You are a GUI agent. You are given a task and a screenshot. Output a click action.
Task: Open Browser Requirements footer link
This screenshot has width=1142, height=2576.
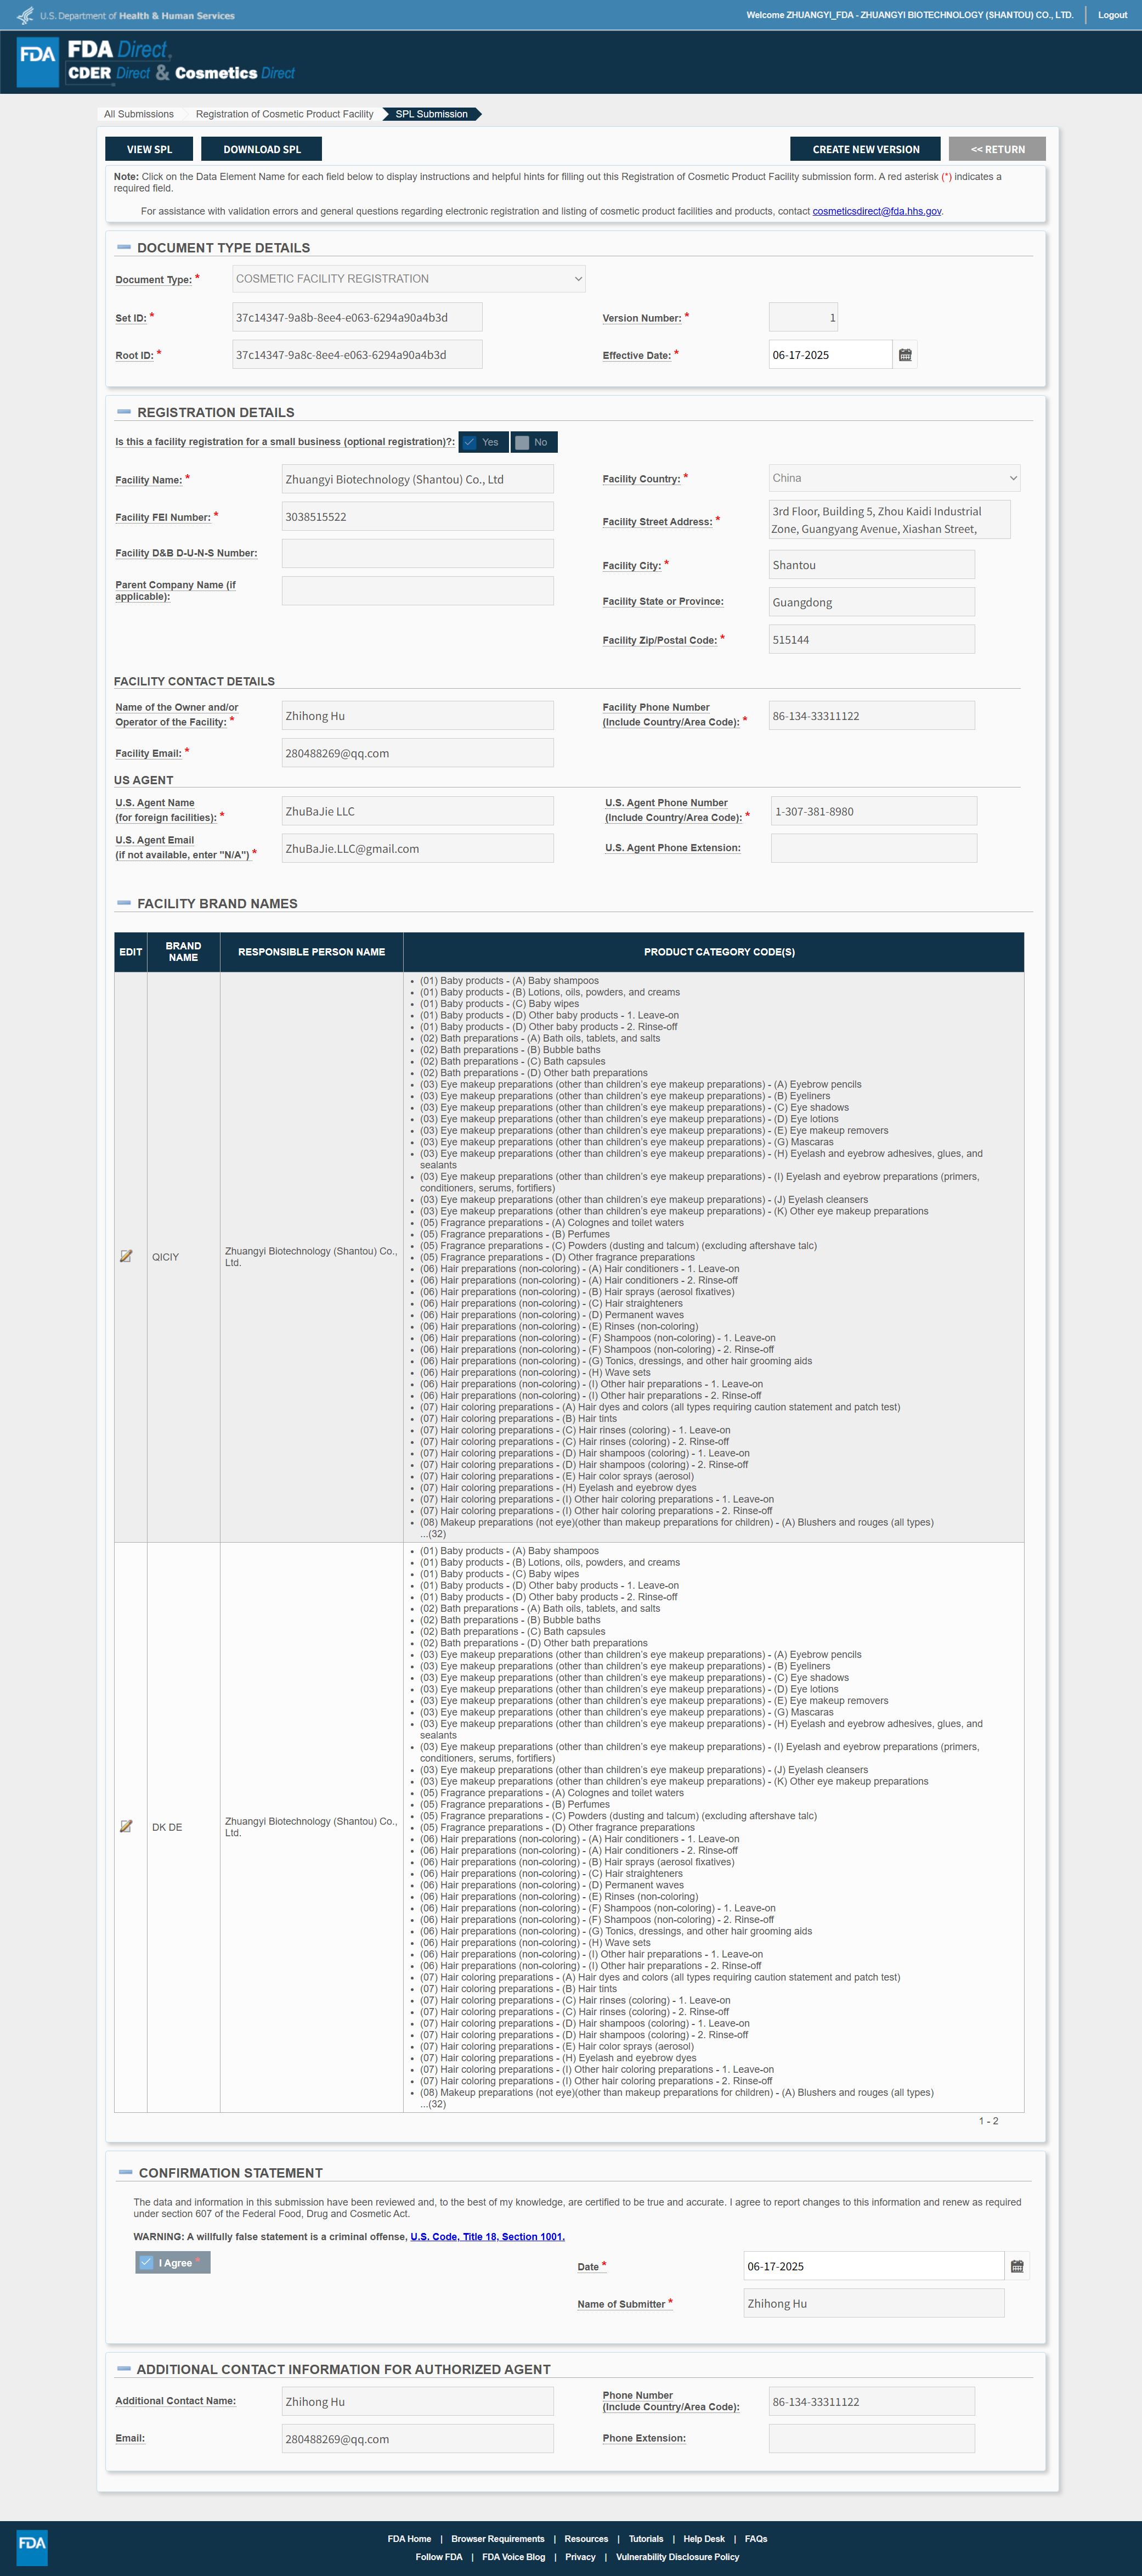click(x=497, y=2539)
